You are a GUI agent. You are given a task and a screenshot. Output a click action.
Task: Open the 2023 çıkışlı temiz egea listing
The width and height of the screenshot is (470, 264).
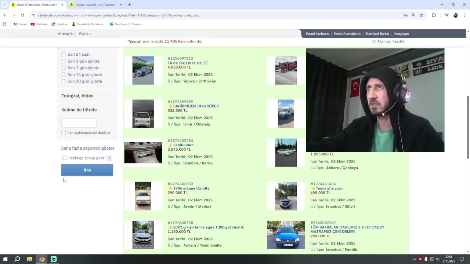click(209, 227)
